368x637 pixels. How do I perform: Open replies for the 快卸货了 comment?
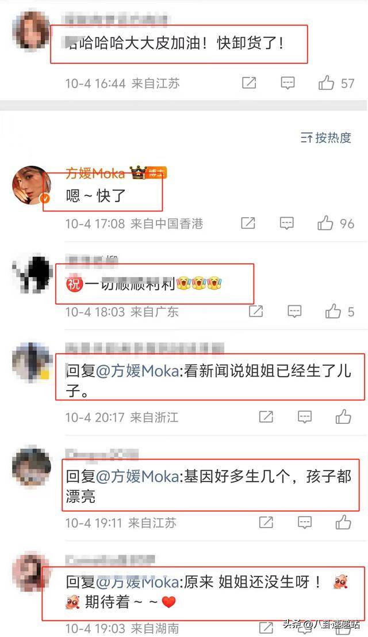pyautogui.click(x=287, y=83)
